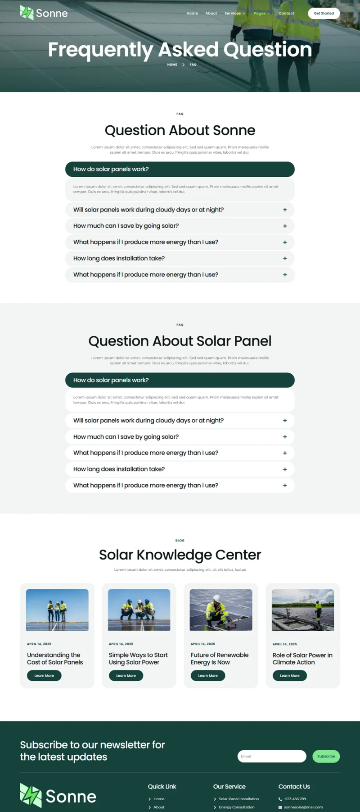The image size is (360, 812).
Task: Open the Contact navigation item
Action: pos(286,13)
